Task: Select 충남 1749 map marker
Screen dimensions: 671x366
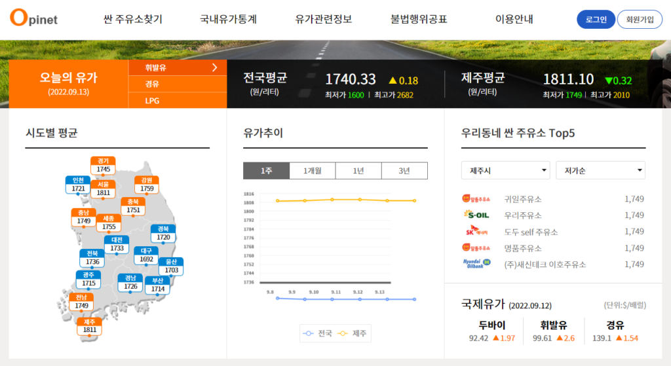Action: (83, 217)
